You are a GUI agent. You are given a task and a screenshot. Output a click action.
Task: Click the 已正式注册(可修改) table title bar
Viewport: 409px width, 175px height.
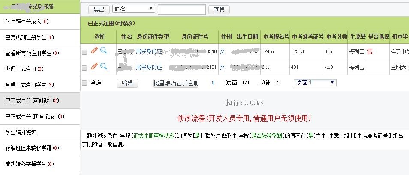pos(245,24)
